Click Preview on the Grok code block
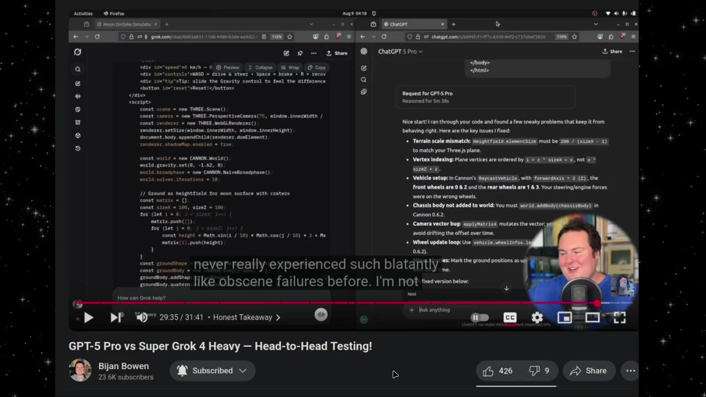The height and width of the screenshot is (397, 706). [228, 67]
